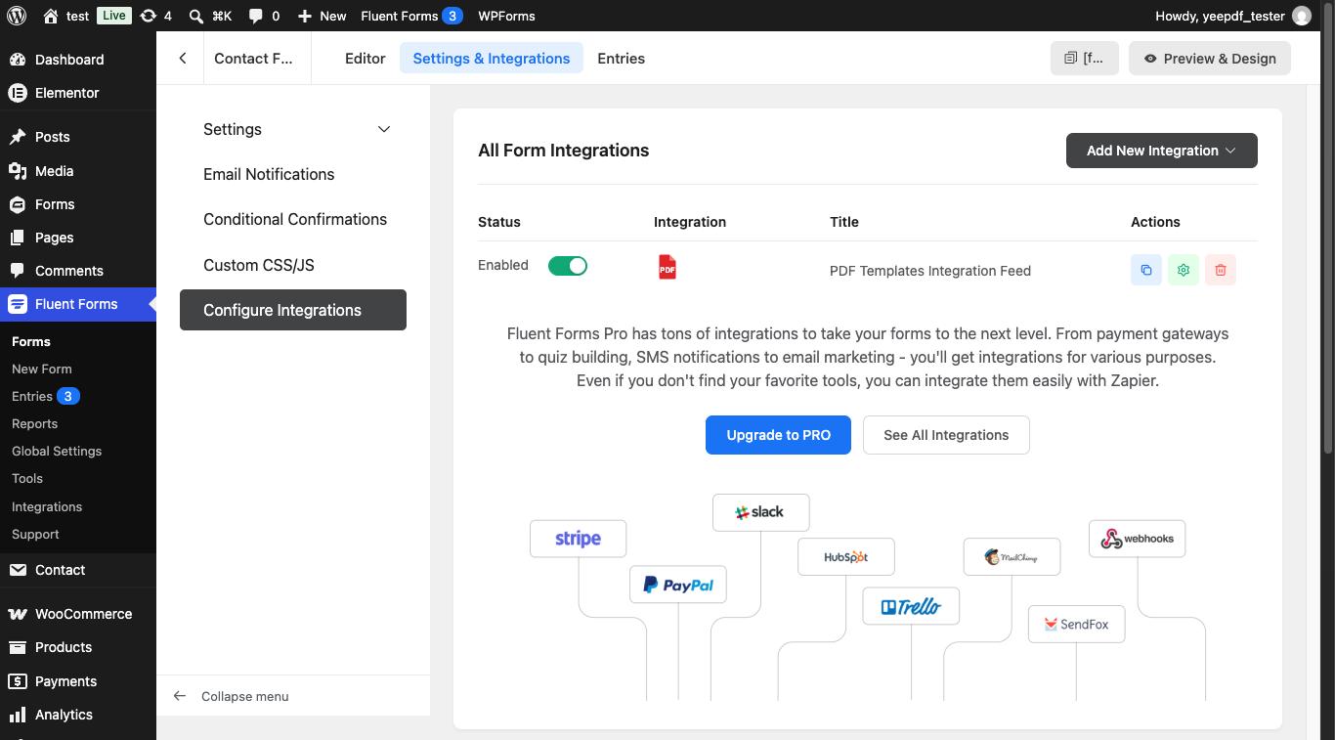Image resolution: width=1335 pixels, height=740 pixels.
Task: Switch to the Editor tab
Action: [366, 59]
